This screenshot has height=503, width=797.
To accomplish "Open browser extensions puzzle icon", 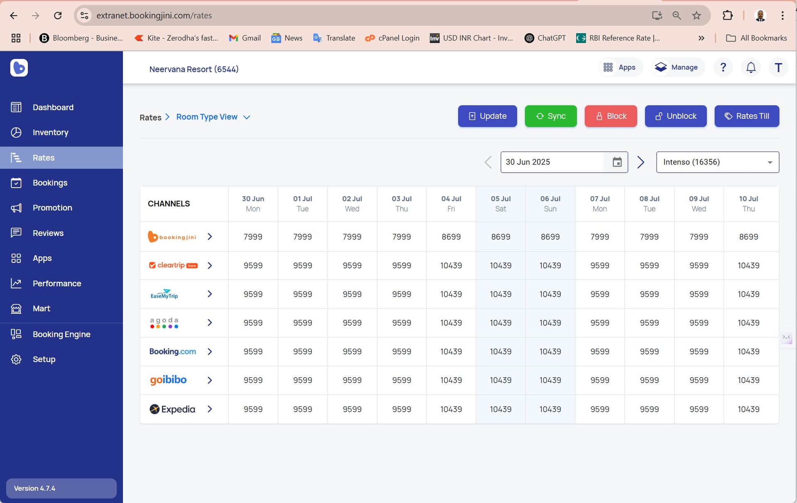I will coord(727,15).
